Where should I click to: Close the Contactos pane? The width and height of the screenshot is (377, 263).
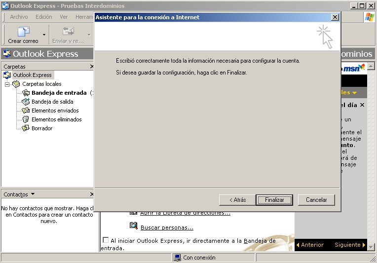pos(92,194)
